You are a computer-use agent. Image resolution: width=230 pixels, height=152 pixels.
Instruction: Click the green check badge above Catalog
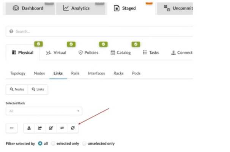click(136, 44)
